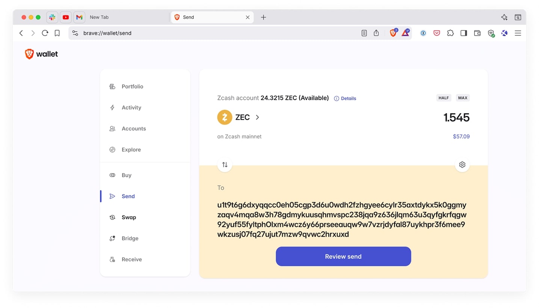Bookmark this page with bookmark icon

(x=57, y=33)
